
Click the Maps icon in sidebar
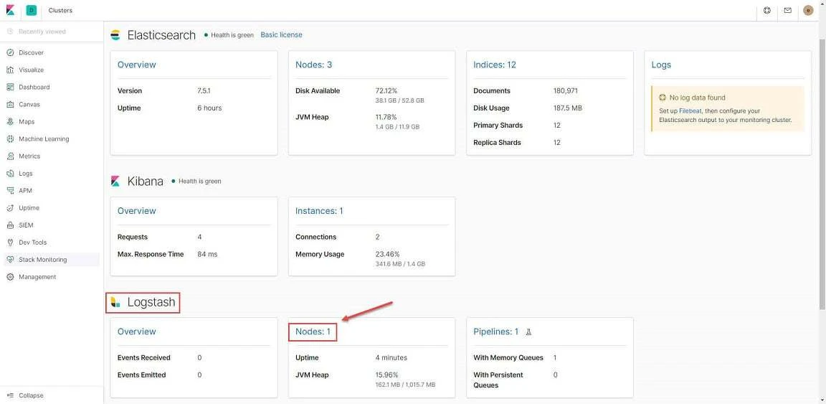coord(10,122)
